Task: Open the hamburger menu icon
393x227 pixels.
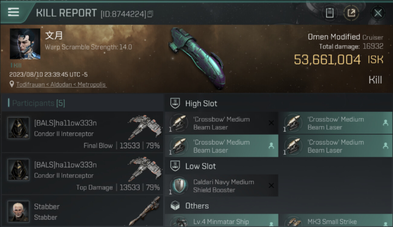Action: pyautogui.click(x=13, y=12)
